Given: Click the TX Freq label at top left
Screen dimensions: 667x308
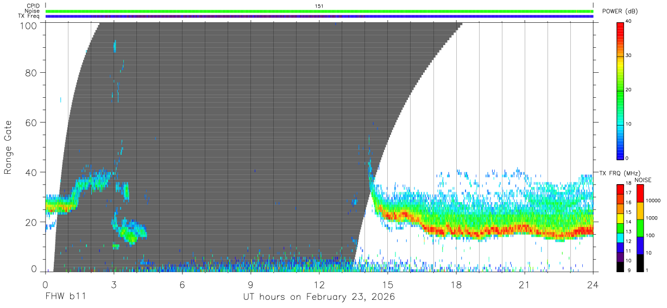Looking at the screenshot, I should coord(29,16).
